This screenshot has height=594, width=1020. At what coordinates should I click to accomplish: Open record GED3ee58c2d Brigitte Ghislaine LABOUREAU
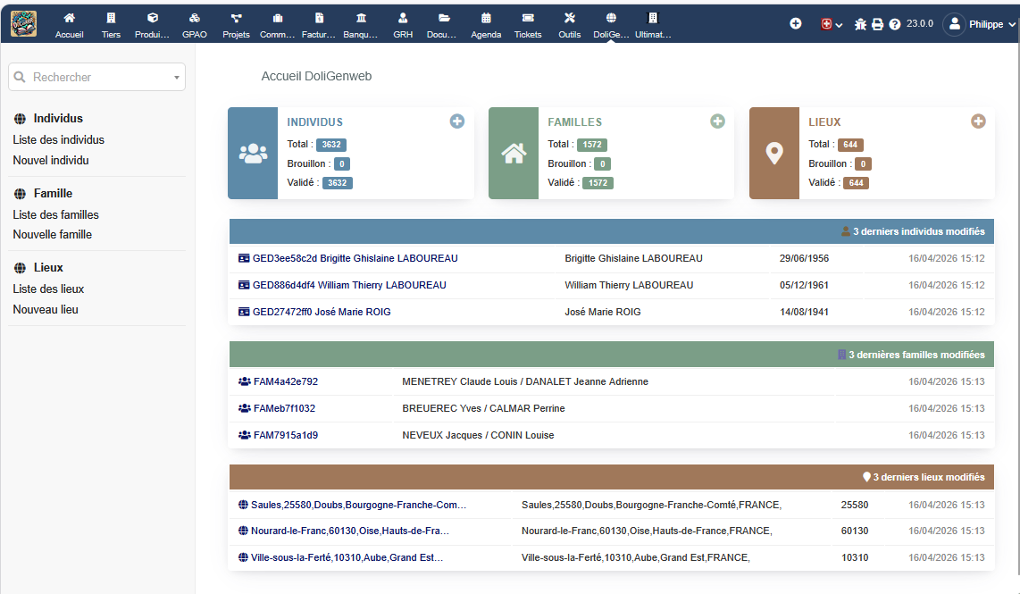[x=355, y=258]
